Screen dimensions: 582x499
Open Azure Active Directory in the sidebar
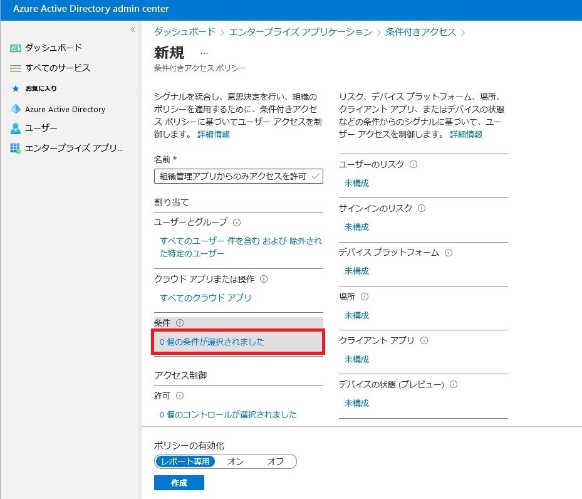tap(65, 109)
